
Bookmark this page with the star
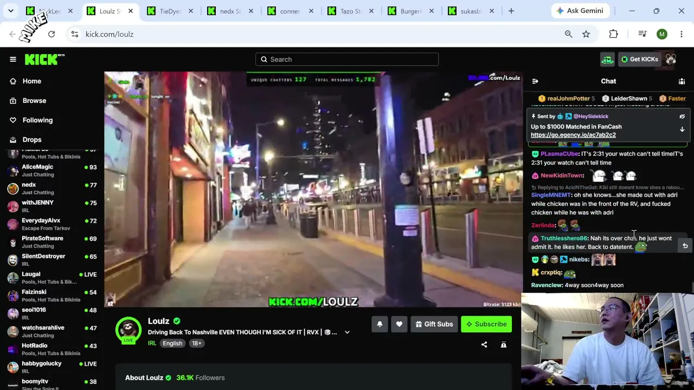586,34
